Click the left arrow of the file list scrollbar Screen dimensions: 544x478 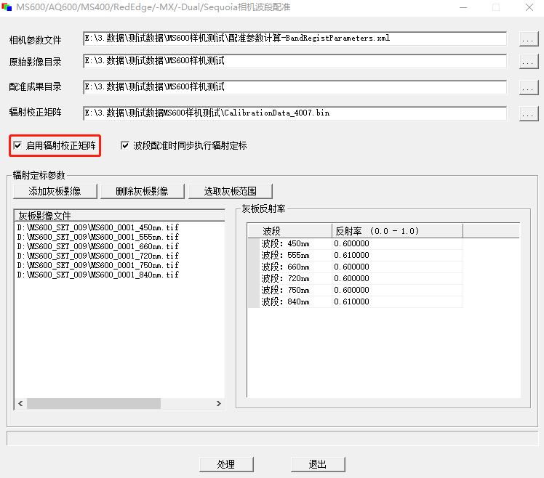click(20, 403)
